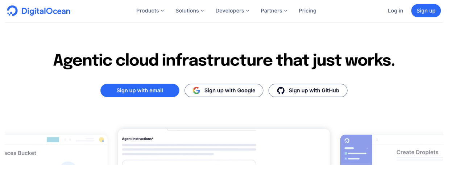Click the "Agent instructions*" label
456x191 pixels.
point(138,139)
